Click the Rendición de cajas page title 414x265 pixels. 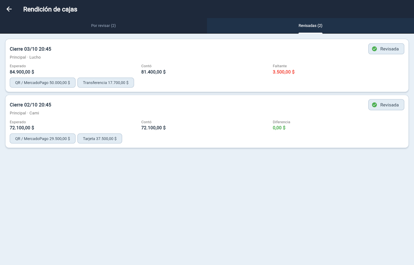point(50,9)
